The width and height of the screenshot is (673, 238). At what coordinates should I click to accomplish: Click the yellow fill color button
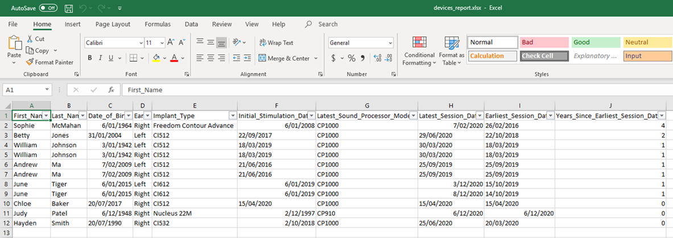pos(156,58)
